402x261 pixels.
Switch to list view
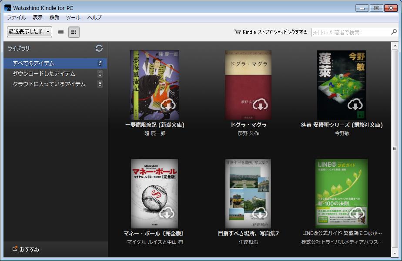coord(61,32)
